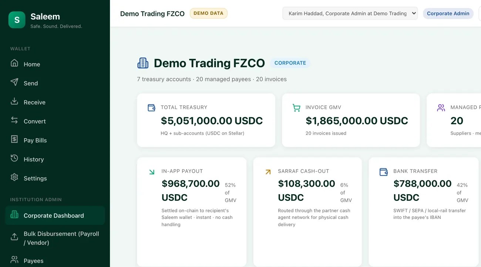Click the '20 invoices issued' text
This screenshot has height=267, width=481.
pyautogui.click(x=326, y=133)
